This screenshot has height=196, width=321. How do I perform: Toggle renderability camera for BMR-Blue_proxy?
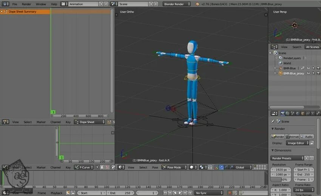point(318,73)
